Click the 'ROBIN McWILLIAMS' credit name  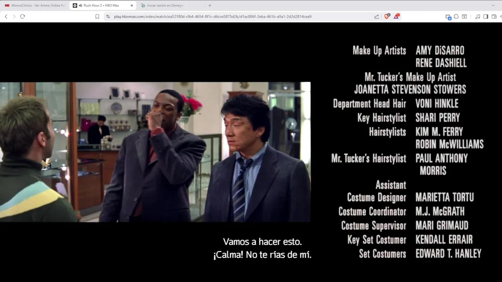coord(449,145)
